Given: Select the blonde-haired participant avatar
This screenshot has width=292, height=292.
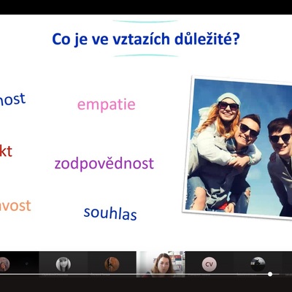Looking at the screenshot, I should (64, 264).
